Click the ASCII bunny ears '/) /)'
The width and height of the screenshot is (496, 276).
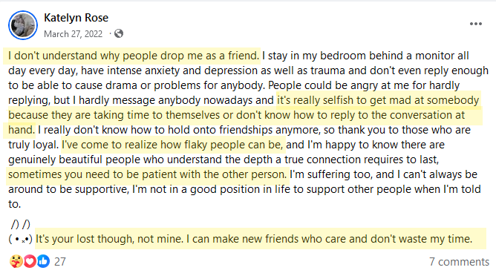click(21, 224)
